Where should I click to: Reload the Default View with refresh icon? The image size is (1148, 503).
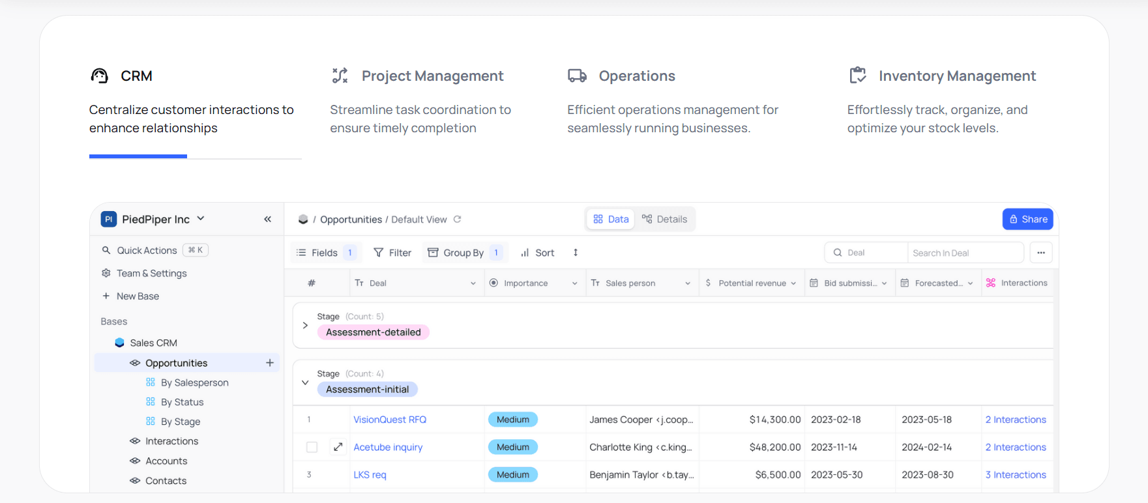click(x=457, y=220)
